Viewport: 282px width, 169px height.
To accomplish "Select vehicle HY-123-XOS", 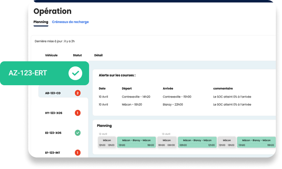I will point(54,113).
